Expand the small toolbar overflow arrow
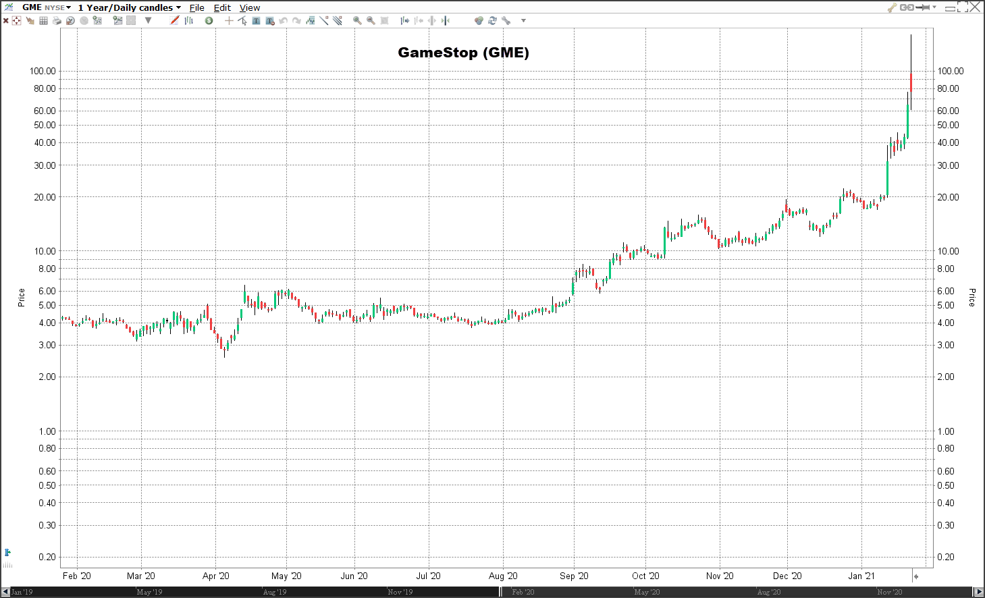Viewport: 985px width, 598px height. coord(523,21)
